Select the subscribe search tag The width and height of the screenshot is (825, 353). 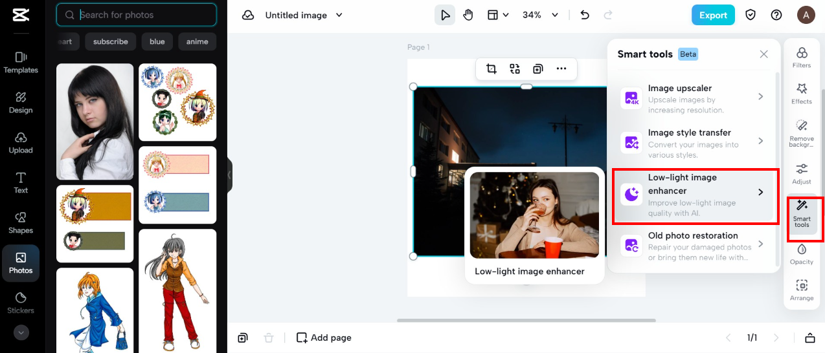111,41
